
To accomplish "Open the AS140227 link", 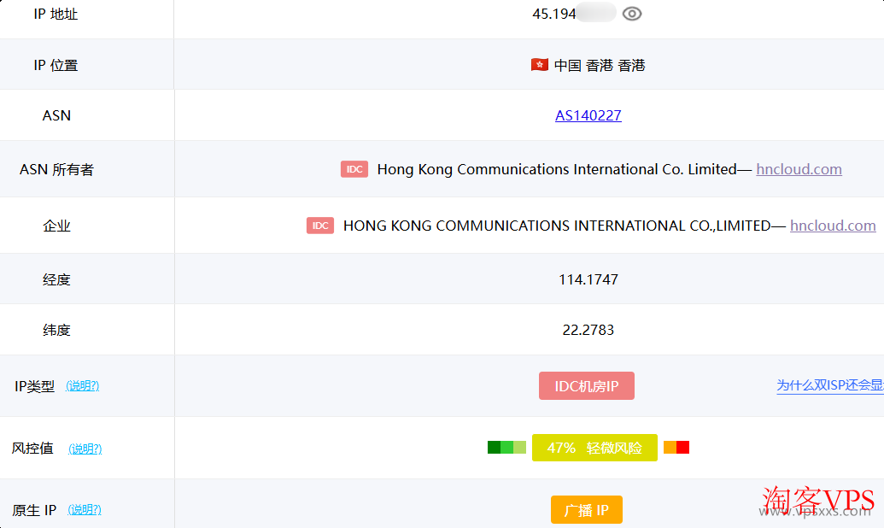I will [588, 115].
